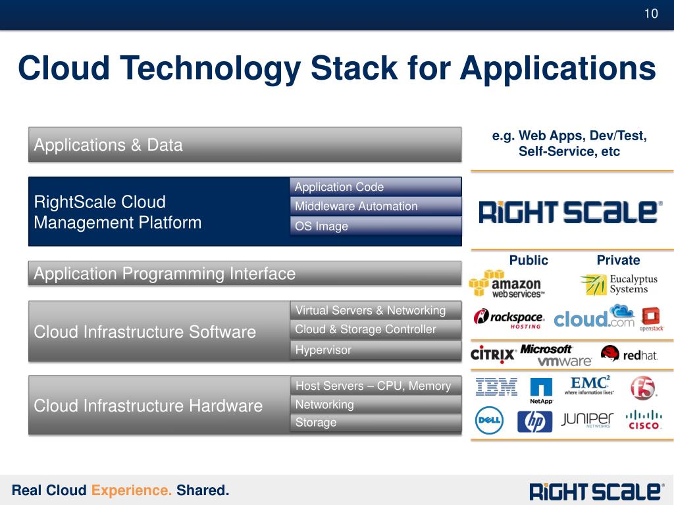Select the F5 logo
The width and height of the screenshot is (674, 505).
click(x=643, y=388)
